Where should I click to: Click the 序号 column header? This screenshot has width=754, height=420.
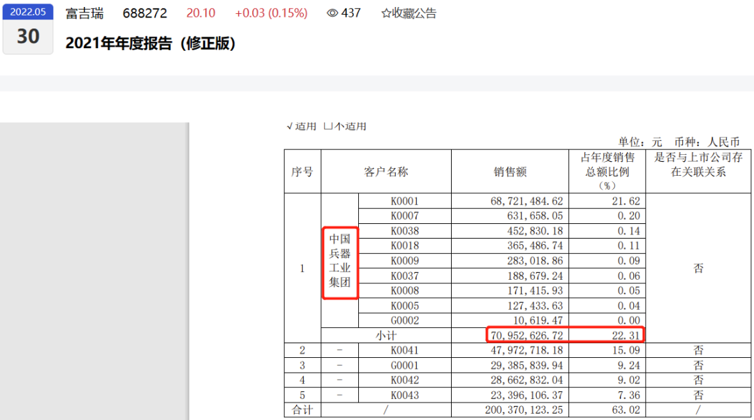pos(302,172)
